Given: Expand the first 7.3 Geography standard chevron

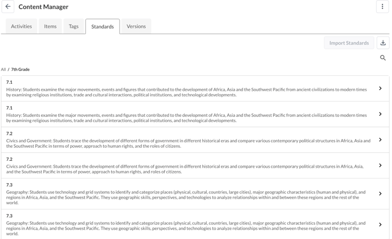Looking at the screenshot, I should click(380, 193).
